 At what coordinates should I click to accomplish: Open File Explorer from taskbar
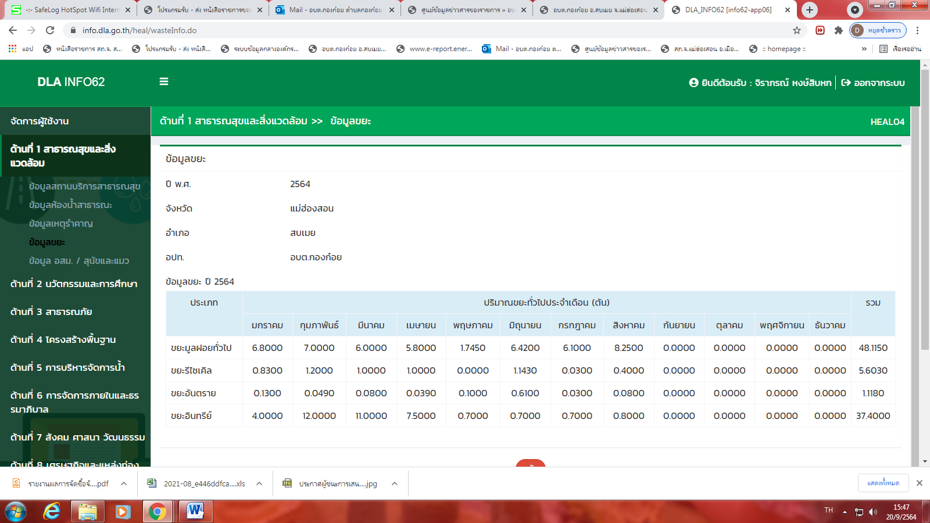click(87, 511)
